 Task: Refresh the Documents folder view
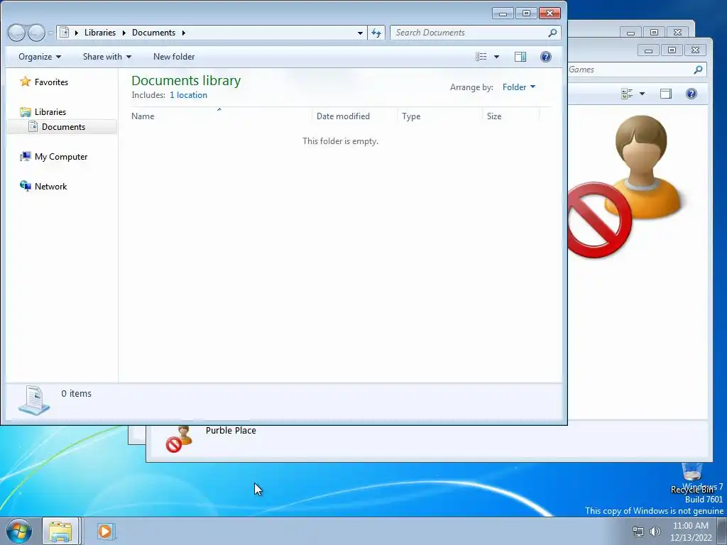(376, 33)
